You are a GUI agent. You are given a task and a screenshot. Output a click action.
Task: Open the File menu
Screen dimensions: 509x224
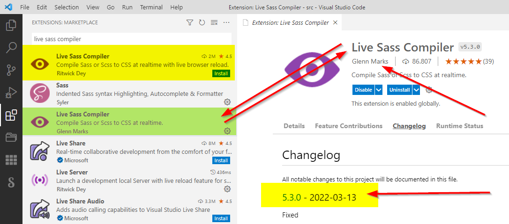coord(25,7)
